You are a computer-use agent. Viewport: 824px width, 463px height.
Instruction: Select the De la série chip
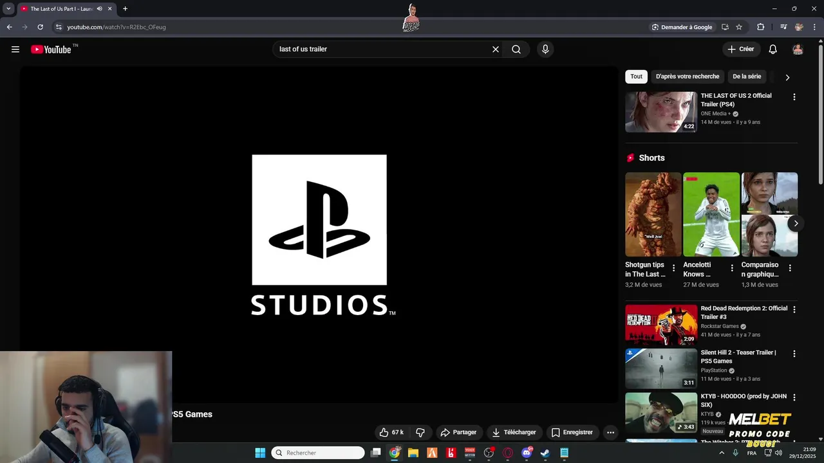click(747, 77)
